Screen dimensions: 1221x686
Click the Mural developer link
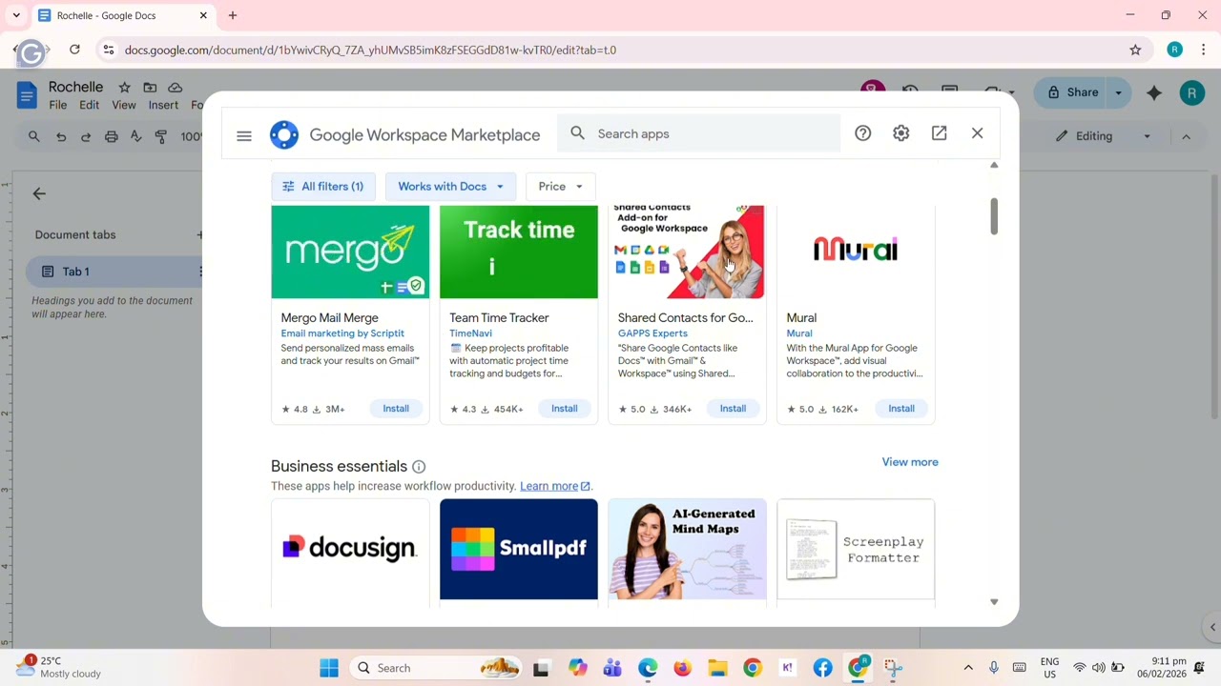tap(799, 333)
